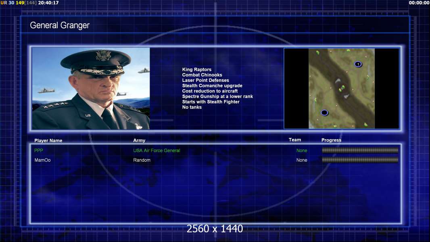Click PPP's loading progress bar
The width and height of the screenshot is (430, 242).
(360, 150)
